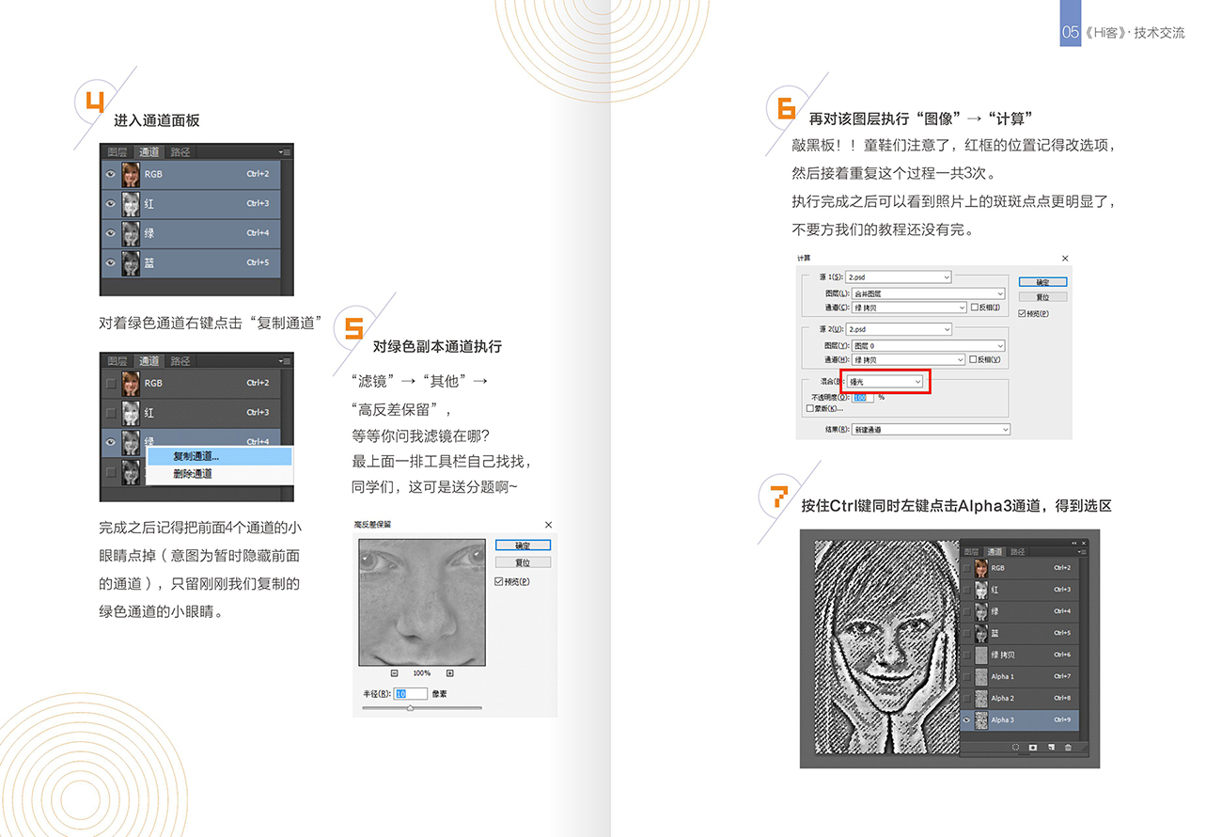Image resolution: width=1222 pixels, height=837 pixels.
Task: Switch to the 路径 tab in the all-channels-visible step 4 panel
Action: click(180, 151)
